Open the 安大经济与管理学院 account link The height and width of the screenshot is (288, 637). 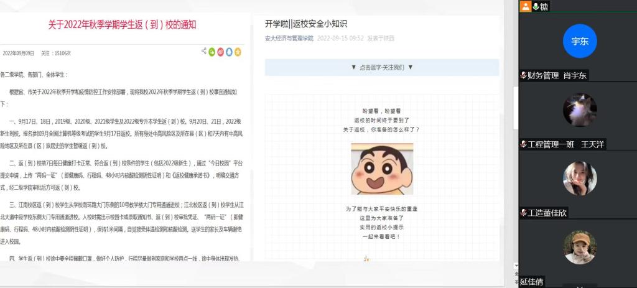[x=289, y=39]
